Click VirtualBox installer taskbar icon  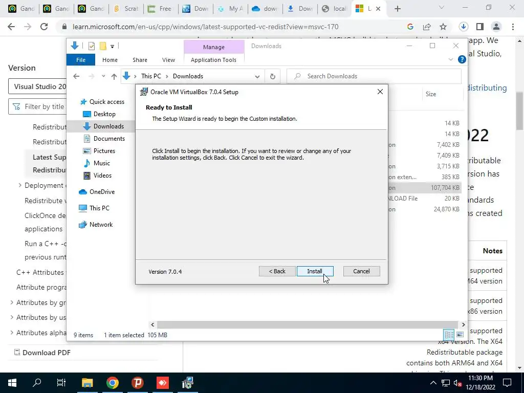pos(187,383)
